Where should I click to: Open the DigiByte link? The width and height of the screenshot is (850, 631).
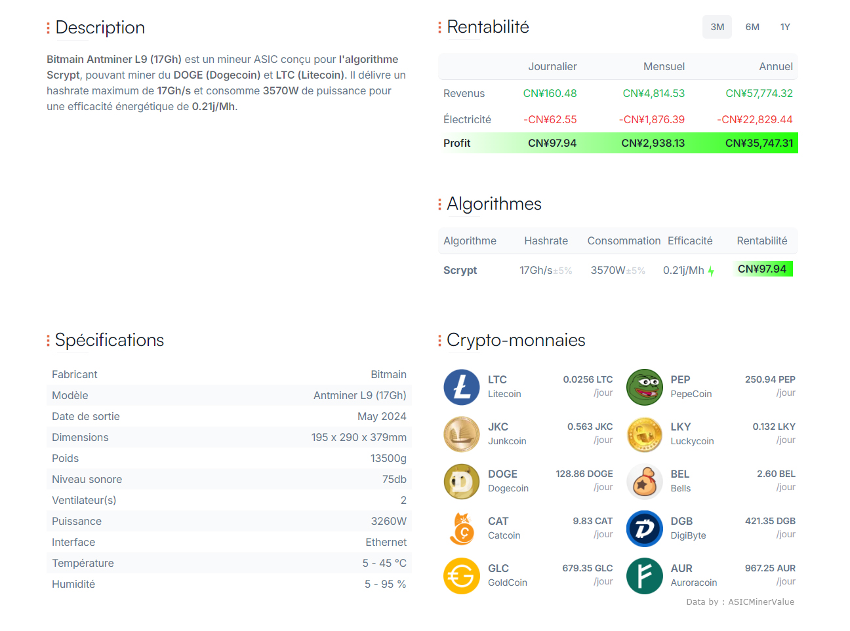coord(689,535)
